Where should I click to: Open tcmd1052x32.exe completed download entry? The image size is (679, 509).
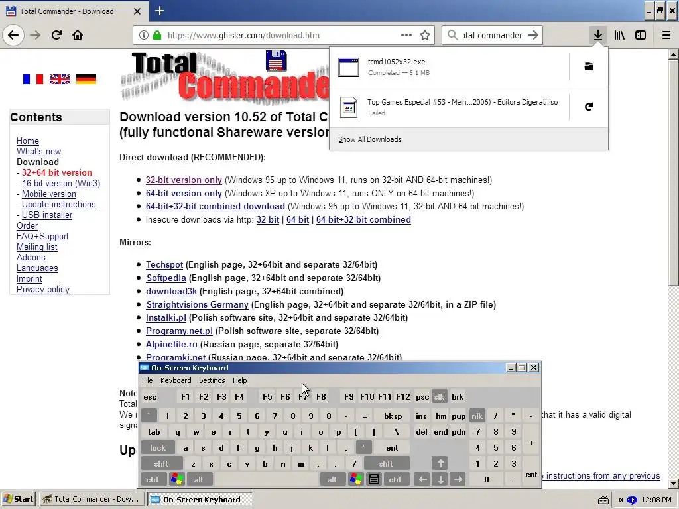tap(450, 67)
